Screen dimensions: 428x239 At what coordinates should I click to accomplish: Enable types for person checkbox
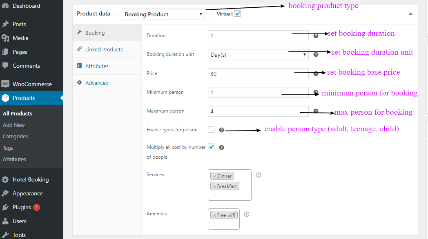coord(211,128)
